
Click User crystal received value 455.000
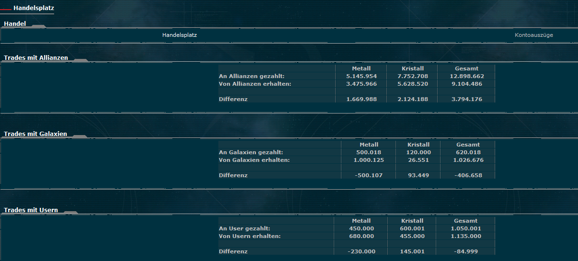(412, 236)
